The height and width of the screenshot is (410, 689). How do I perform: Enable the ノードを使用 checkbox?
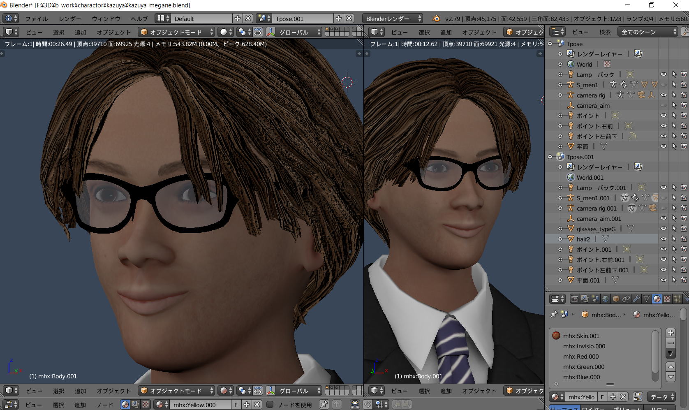point(270,405)
